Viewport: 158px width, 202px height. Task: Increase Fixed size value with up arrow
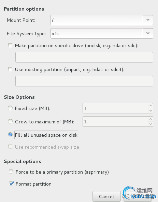click(x=150, y=106)
